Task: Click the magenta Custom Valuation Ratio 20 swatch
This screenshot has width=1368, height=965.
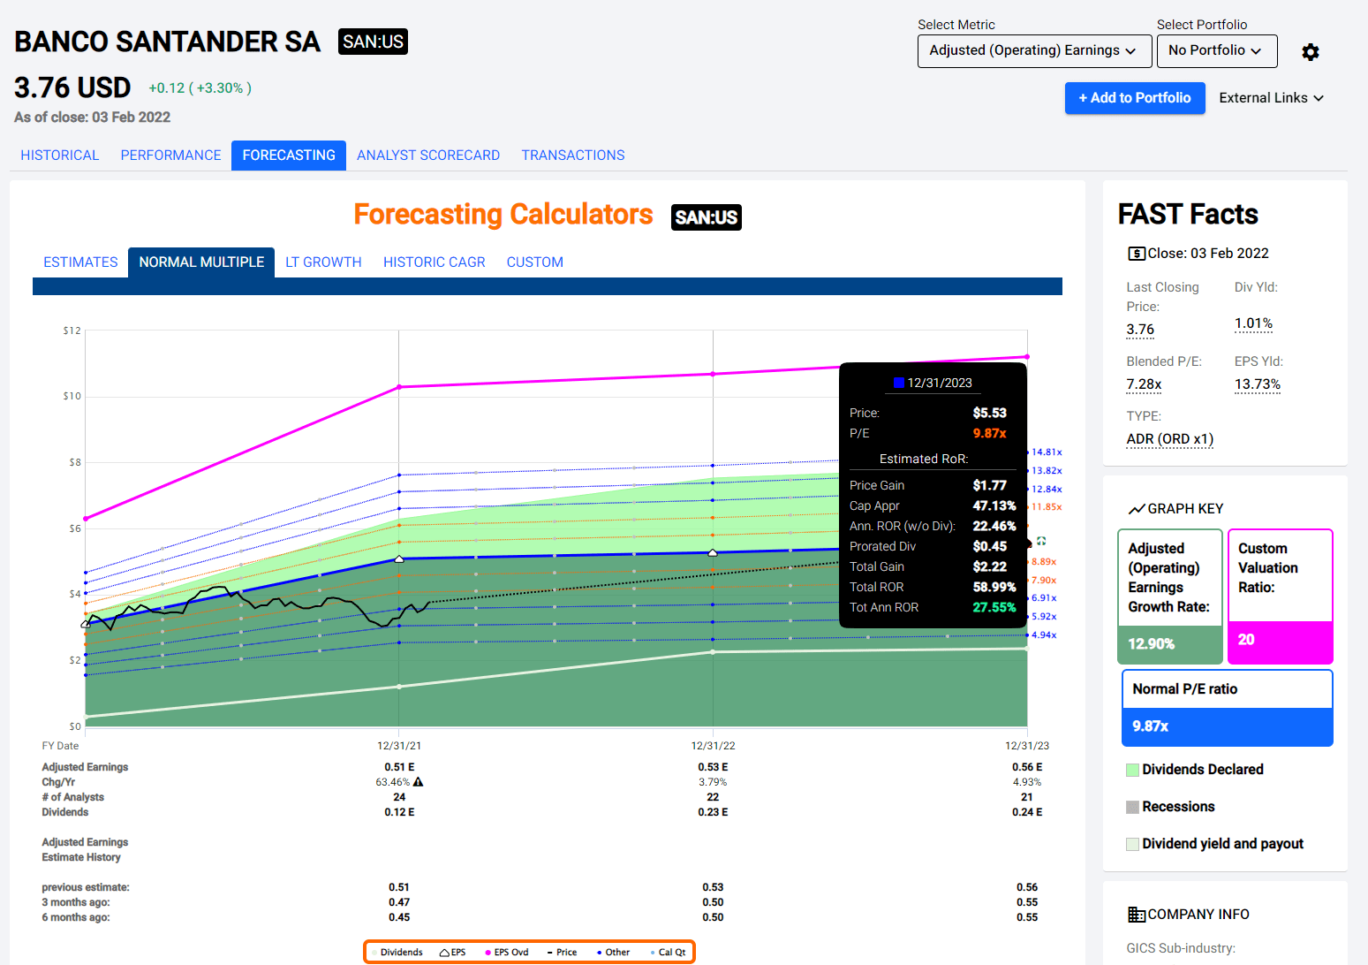Action: point(1280,642)
